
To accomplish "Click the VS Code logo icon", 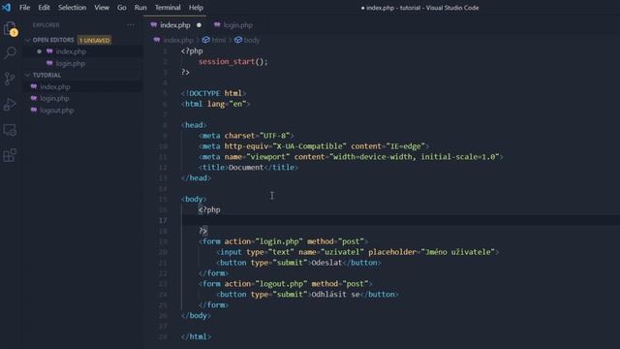I will 7,8.
